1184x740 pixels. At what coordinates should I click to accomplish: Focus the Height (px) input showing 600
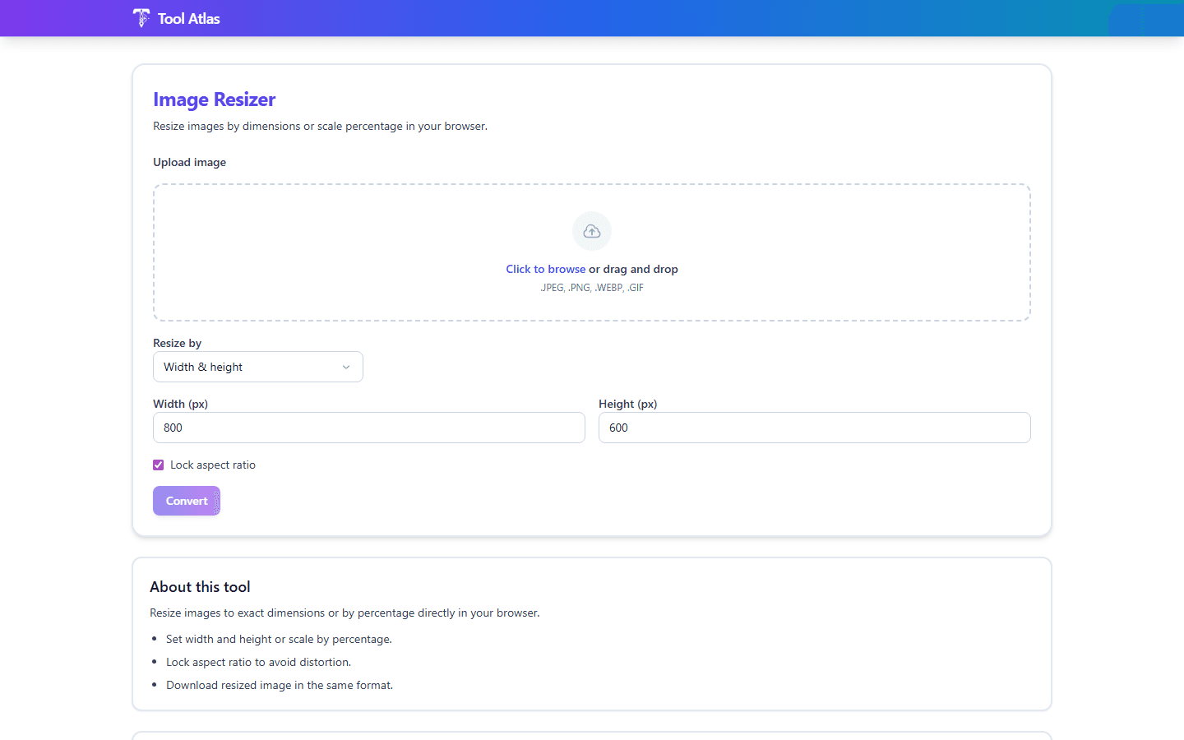coord(815,428)
